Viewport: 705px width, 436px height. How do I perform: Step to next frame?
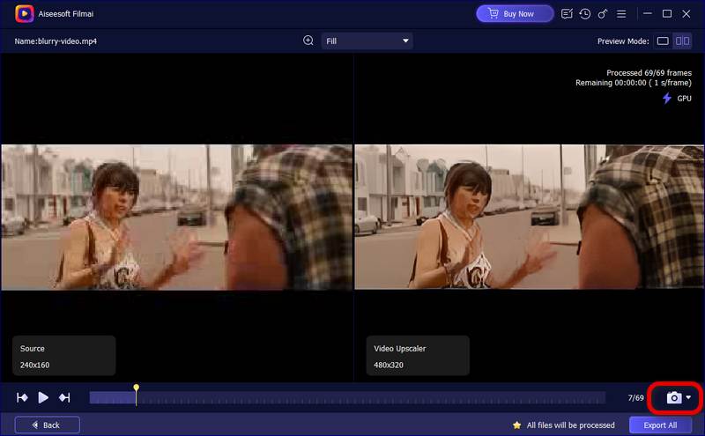64,397
